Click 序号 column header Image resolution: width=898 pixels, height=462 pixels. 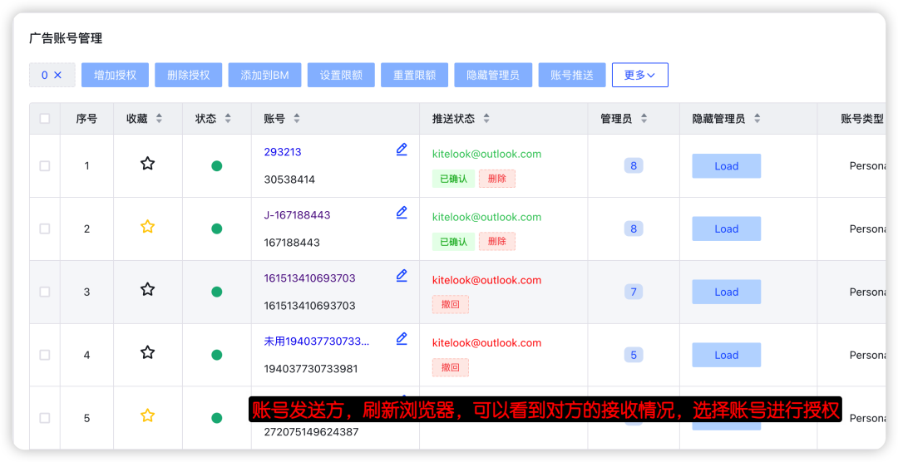[86, 119]
